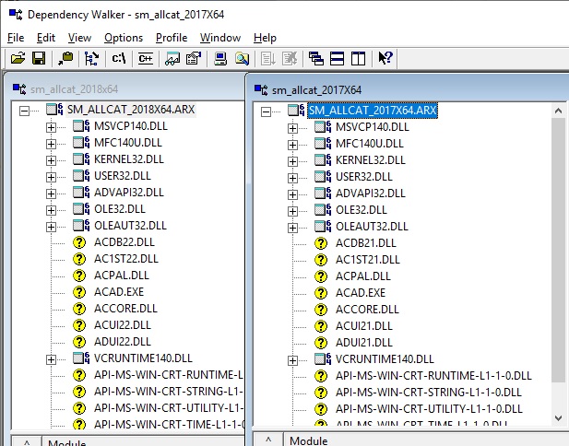The width and height of the screenshot is (569, 446).
Task: Expand ADVAPI32.DLL in 2017 window
Action: pos(293,194)
